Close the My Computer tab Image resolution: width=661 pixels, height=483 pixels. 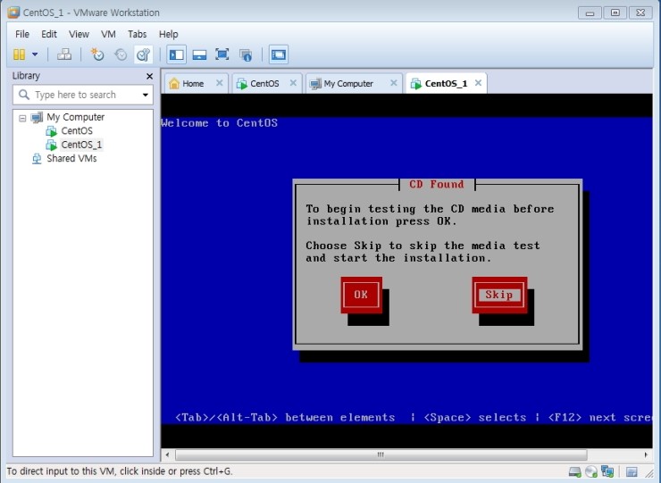pyautogui.click(x=393, y=83)
